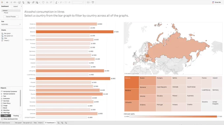The height and width of the screenshot is (125, 224).
Task: Click the Objects list scrollbar
Action: click(20, 98)
